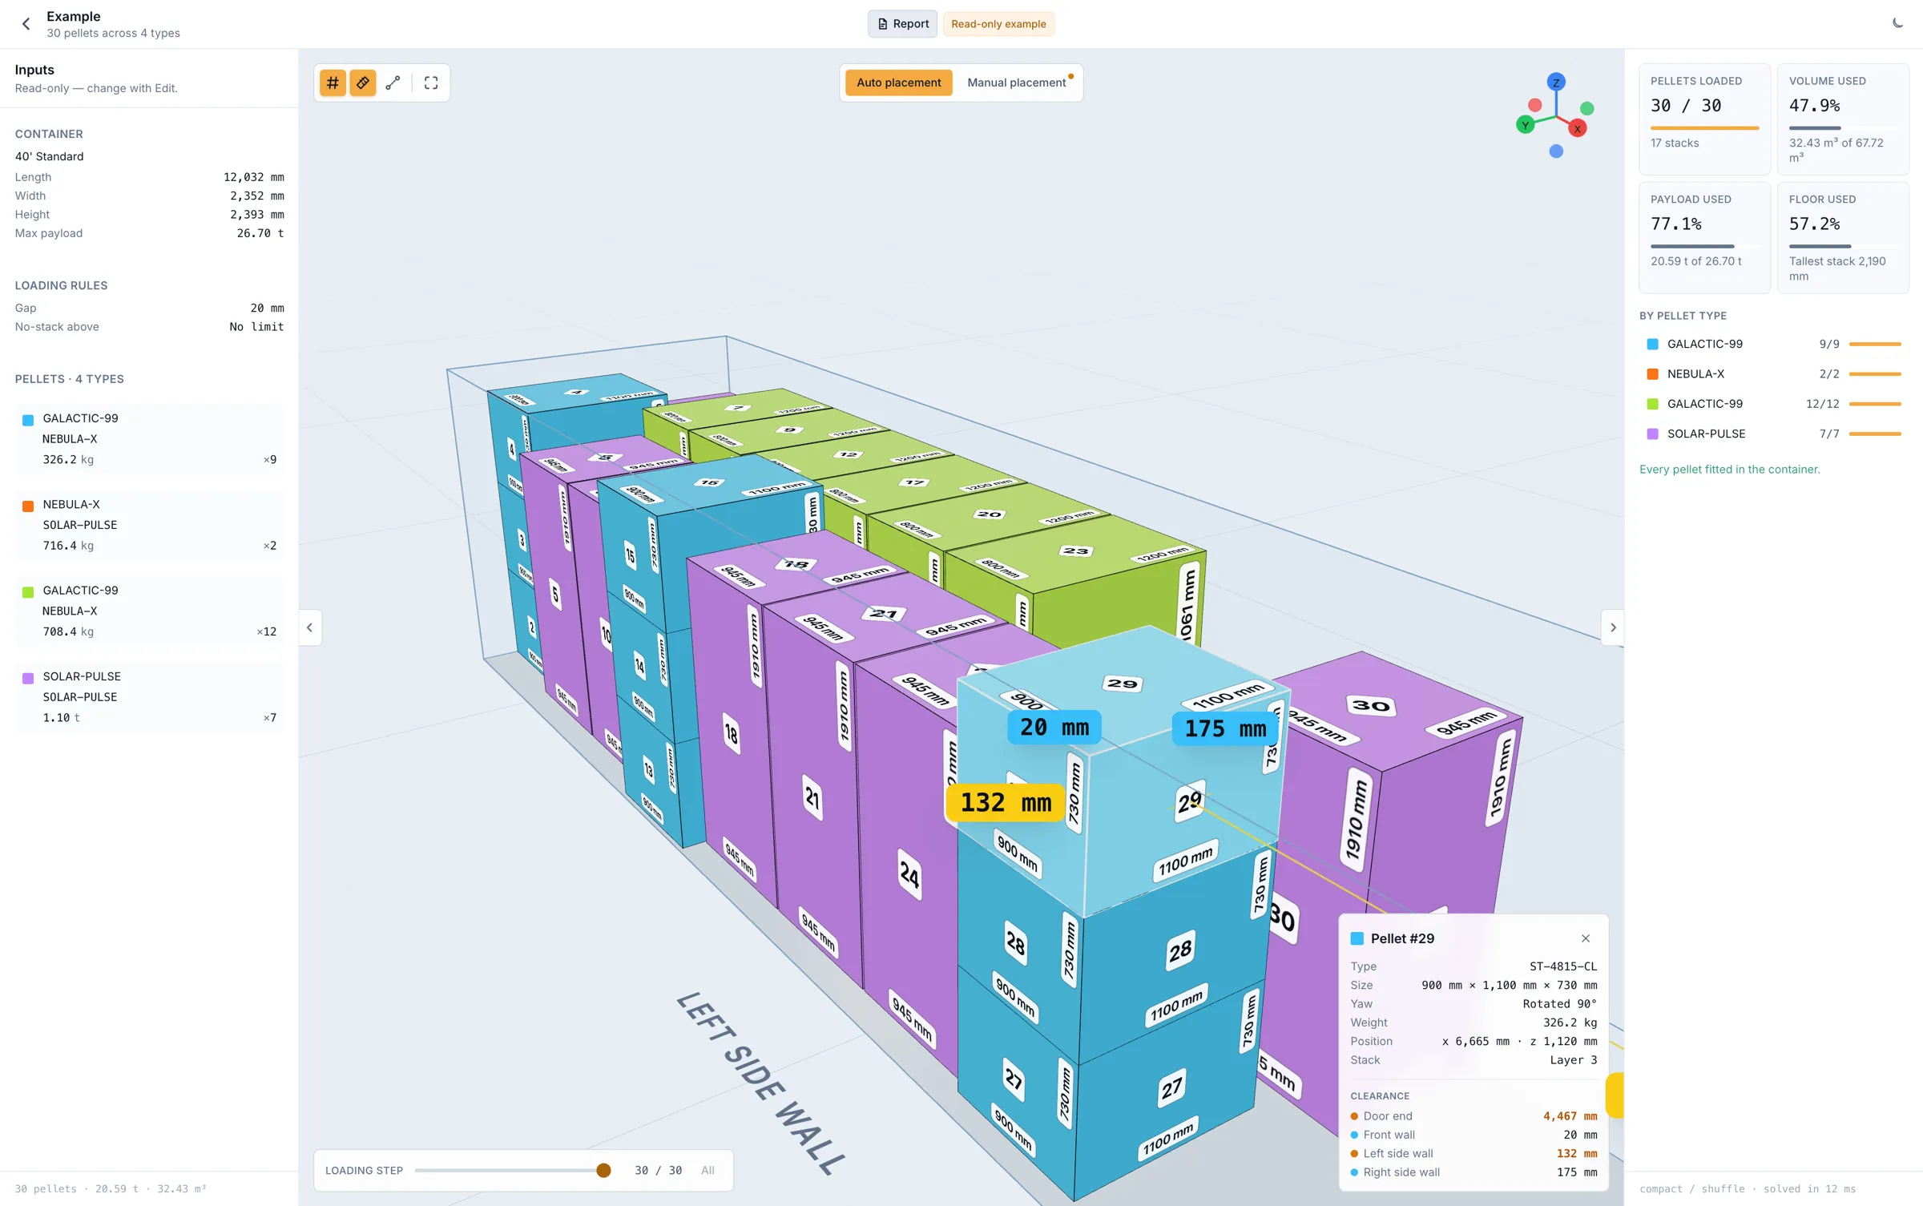1923x1206 pixels.
Task: Click the Volume Used 47.9% card
Action: click(1843, 119)
